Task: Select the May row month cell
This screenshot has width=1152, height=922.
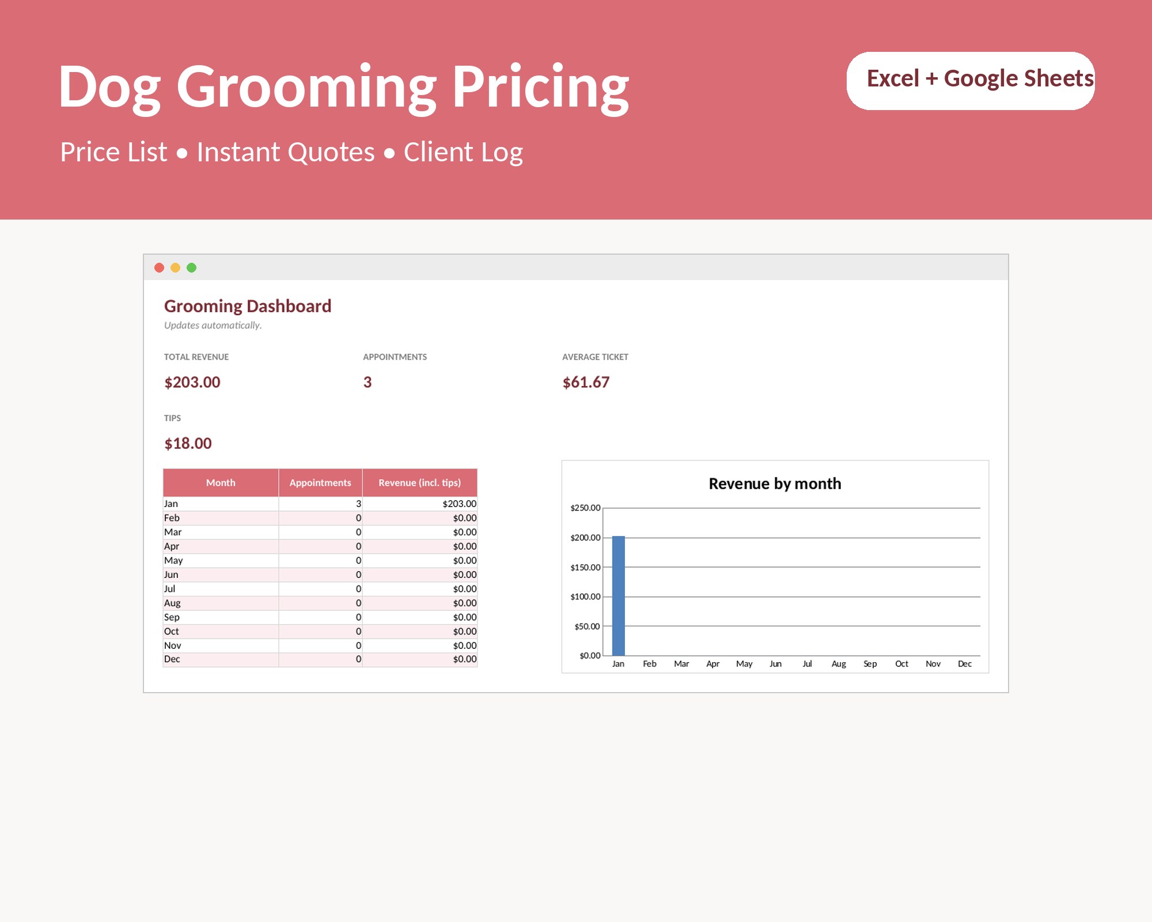Action: pos(221,560)
